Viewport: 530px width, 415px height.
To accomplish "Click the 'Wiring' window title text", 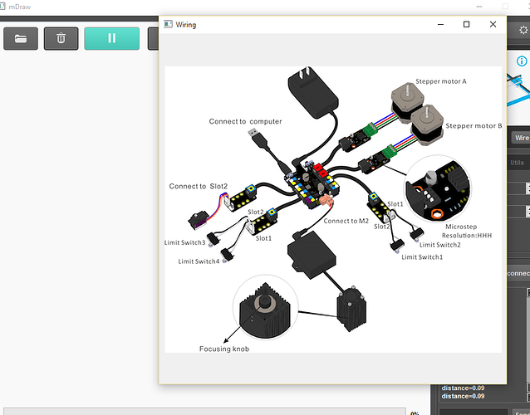I will point(186,25).
